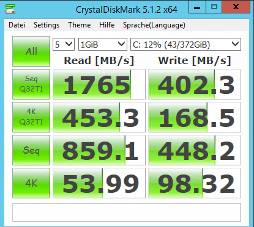Start the plain Seq benchmark
This screenshot has width=254, height=227.
[x=31, y=150]
